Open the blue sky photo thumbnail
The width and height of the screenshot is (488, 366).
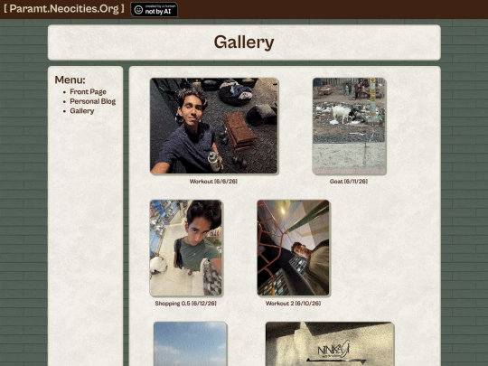pyautogui.click(x=190, y=344)
